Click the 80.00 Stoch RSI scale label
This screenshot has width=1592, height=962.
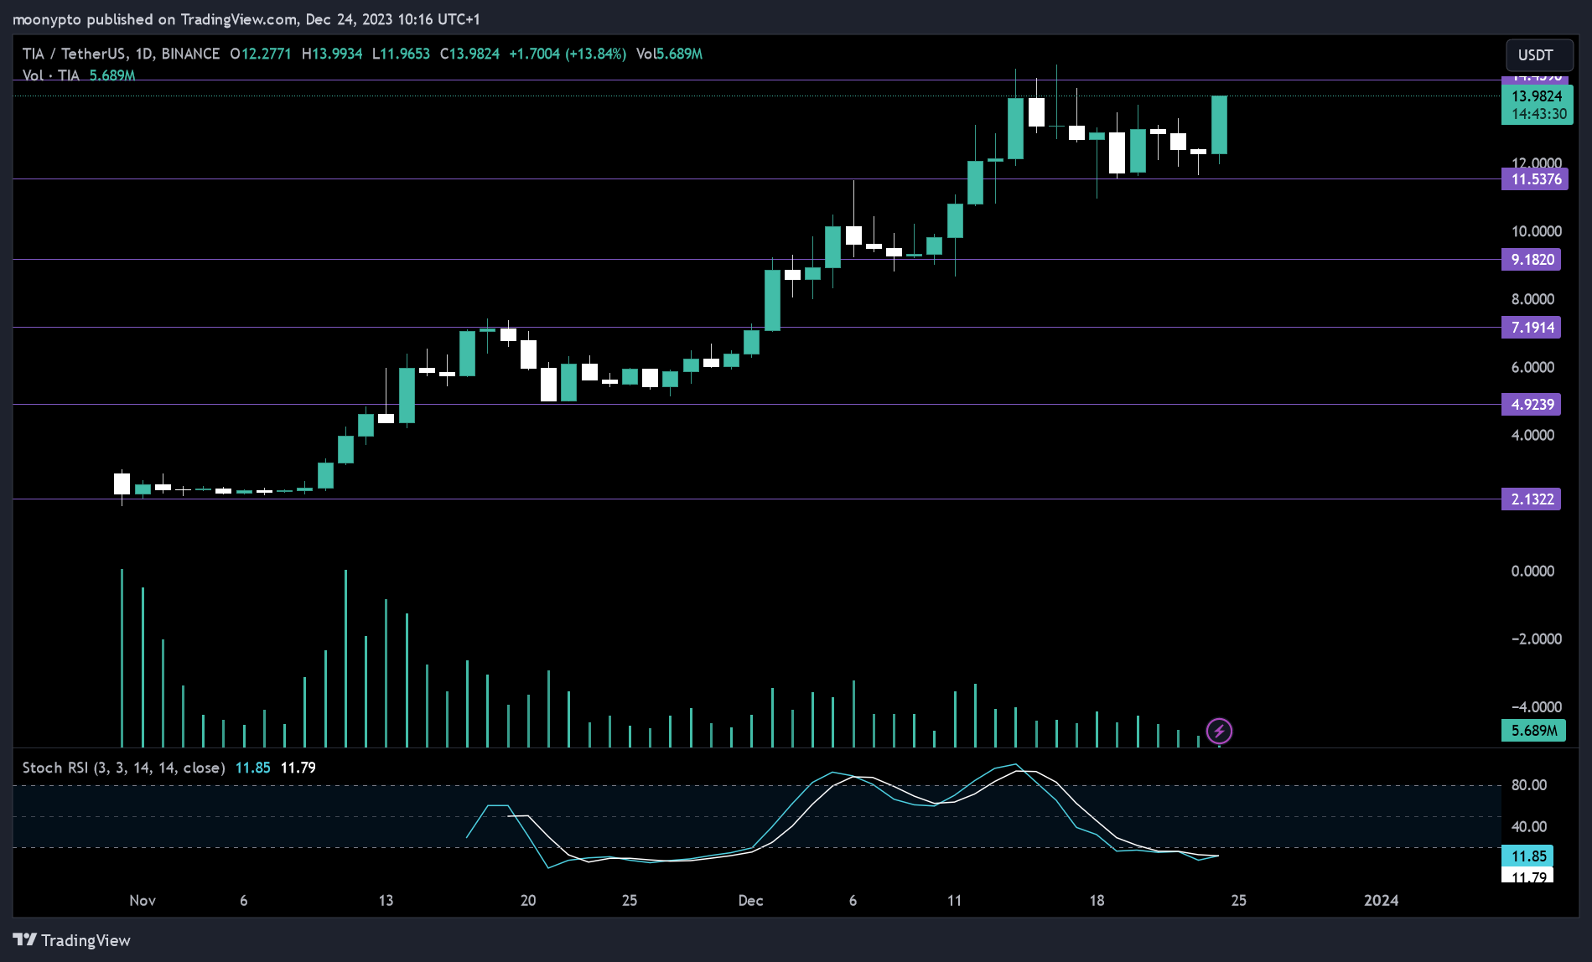[x=1528, y=785]
